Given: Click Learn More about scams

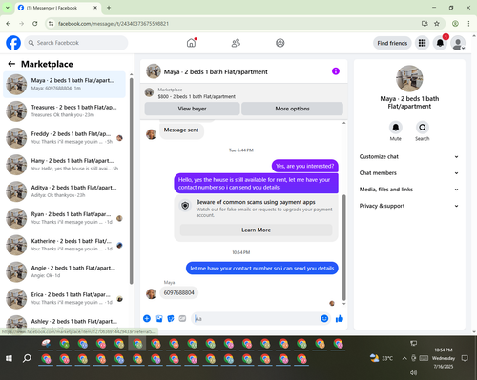Looking at the screenshot, I should [x=256, y=230].
